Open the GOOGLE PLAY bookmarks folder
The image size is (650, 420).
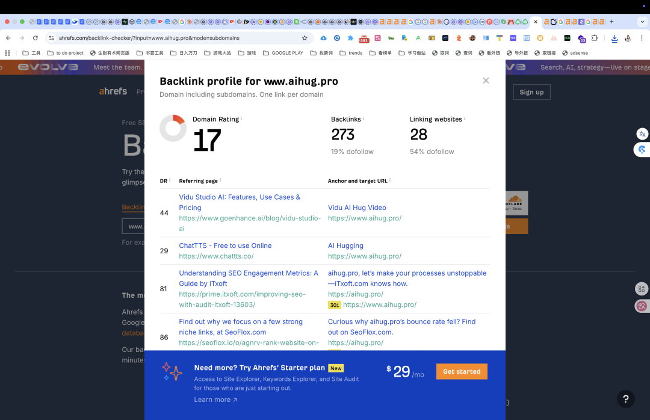(283, 53)
